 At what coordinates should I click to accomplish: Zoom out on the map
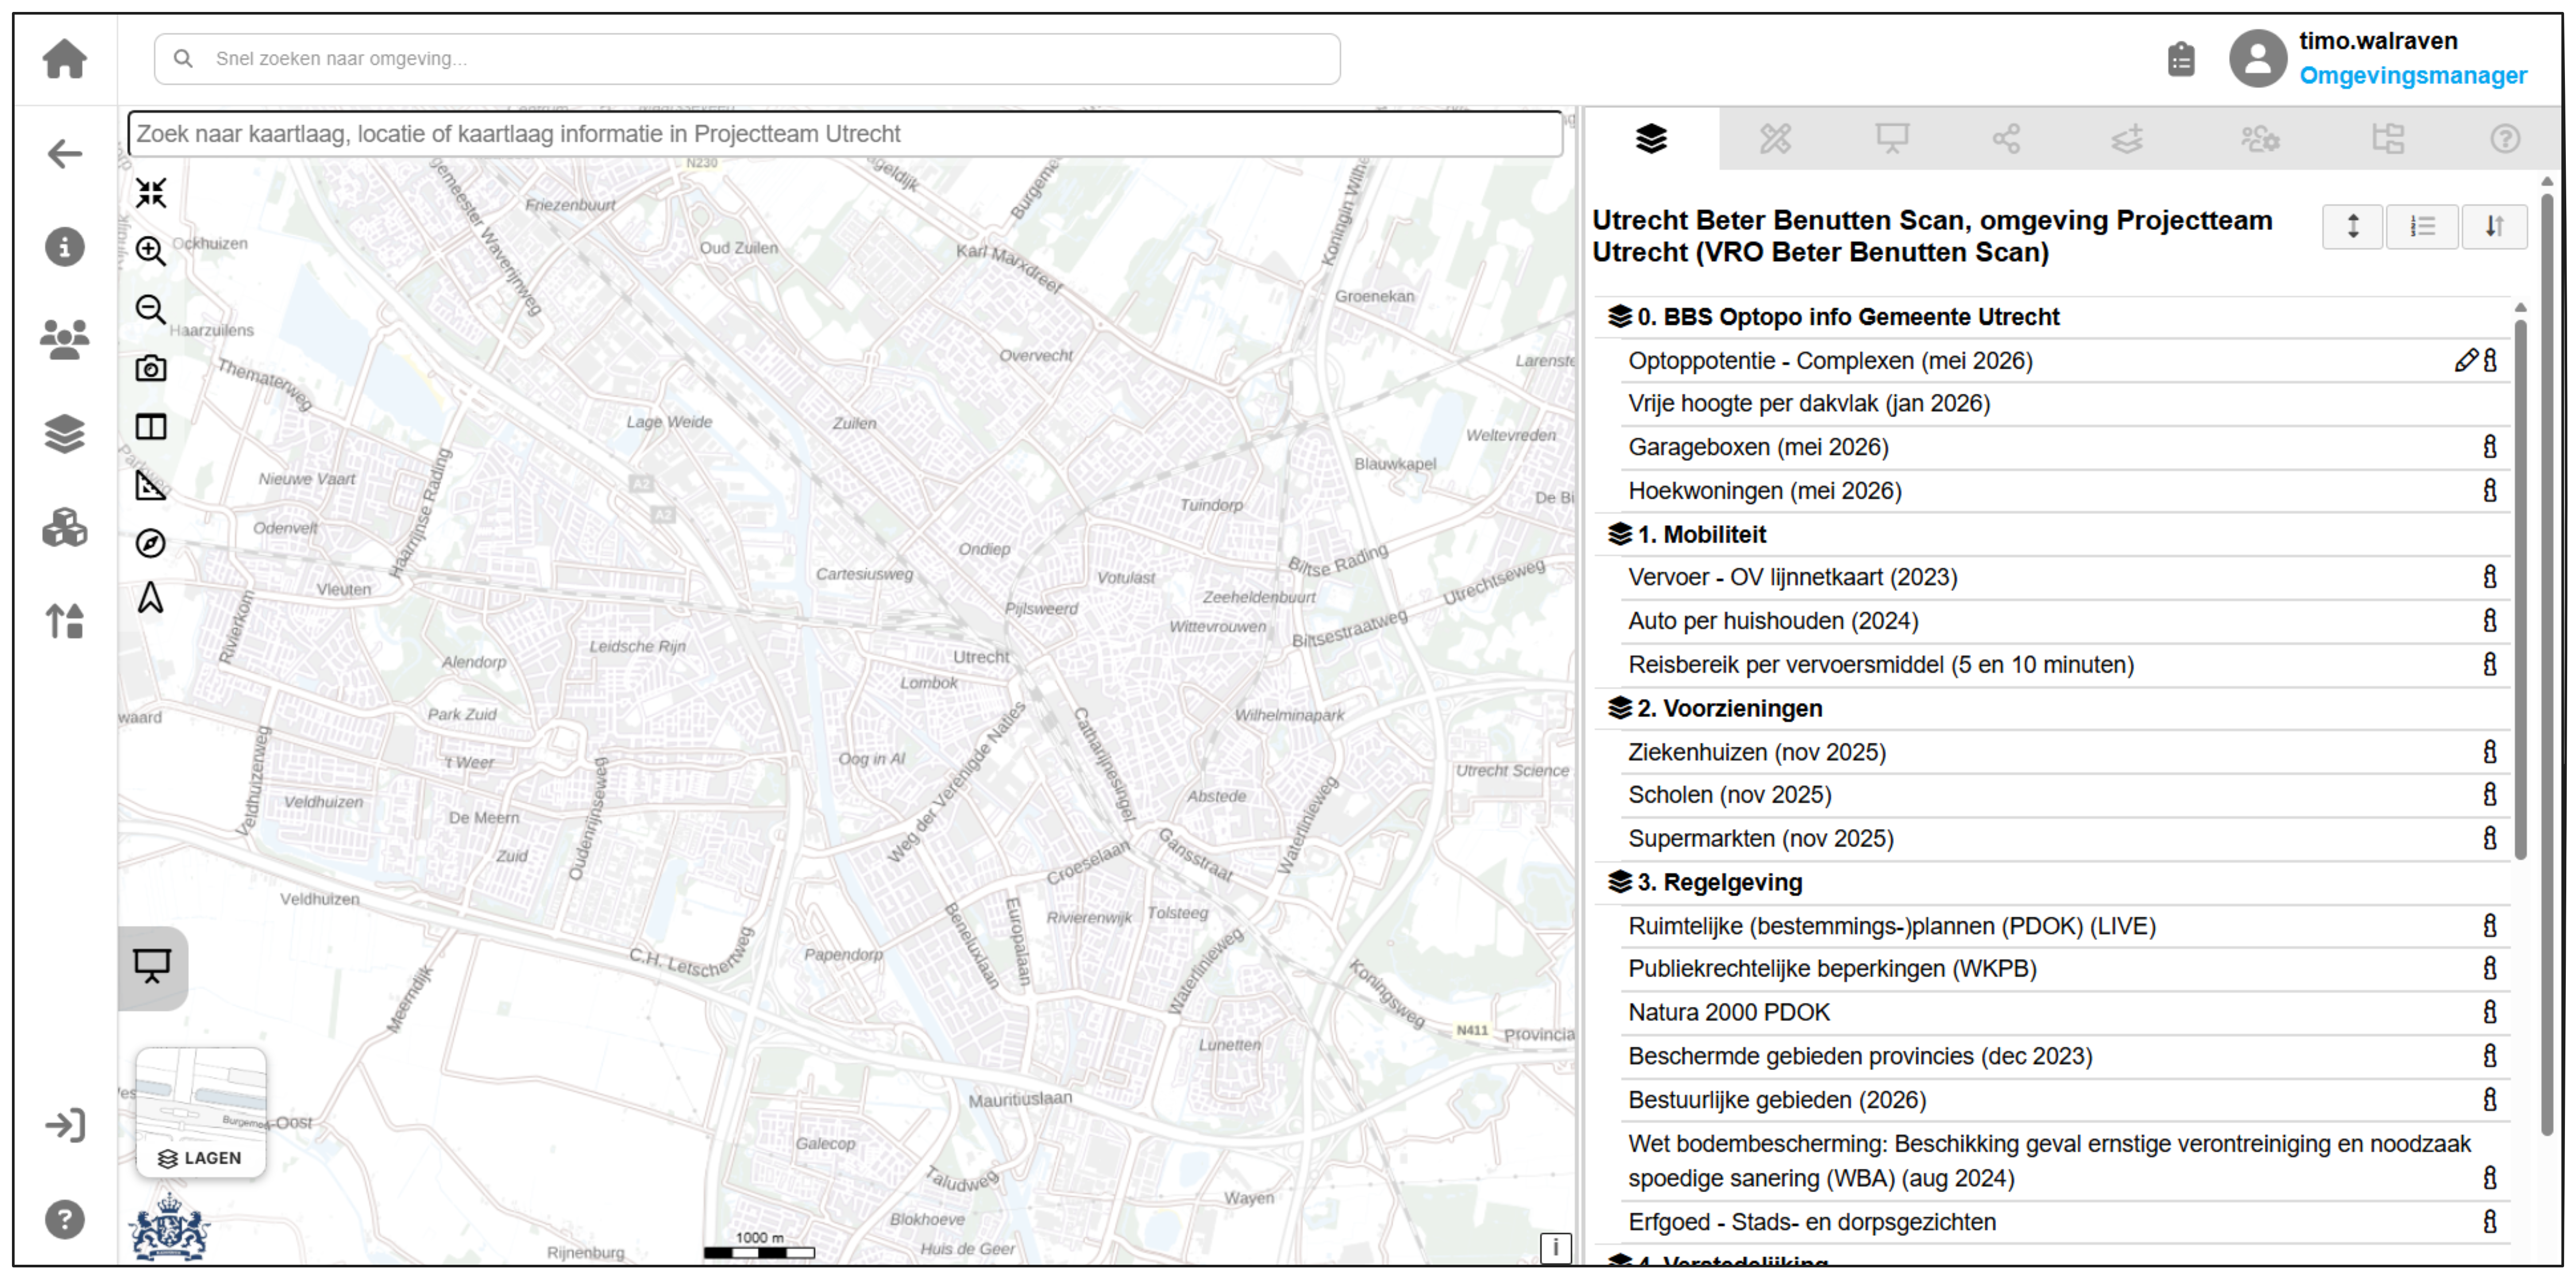tap(151, 310)
